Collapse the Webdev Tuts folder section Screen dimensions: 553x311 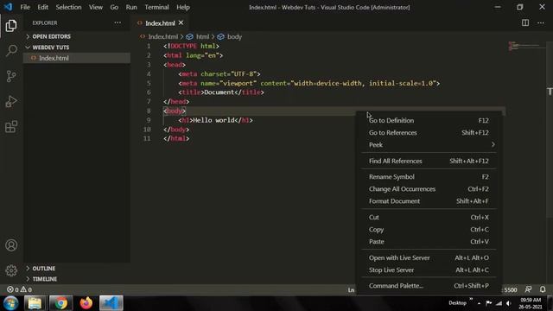(50, 48)
